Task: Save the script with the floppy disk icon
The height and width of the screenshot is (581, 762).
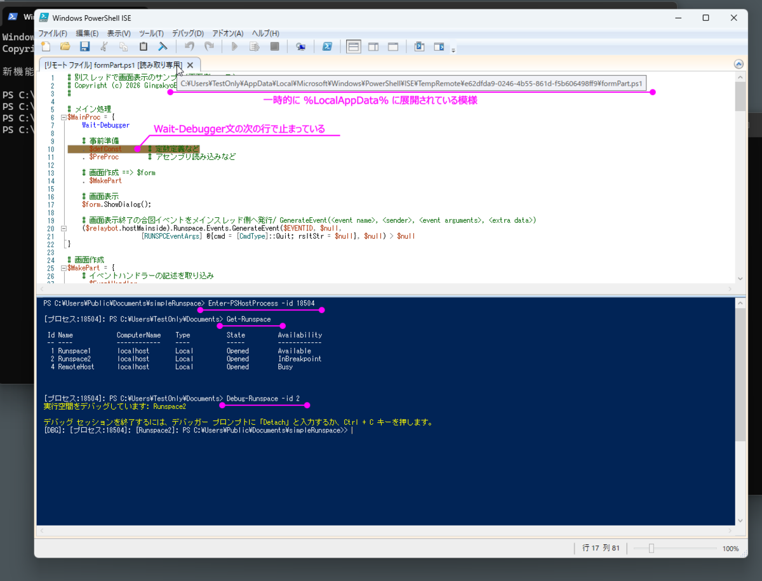Action: click(x=84, y=46)
